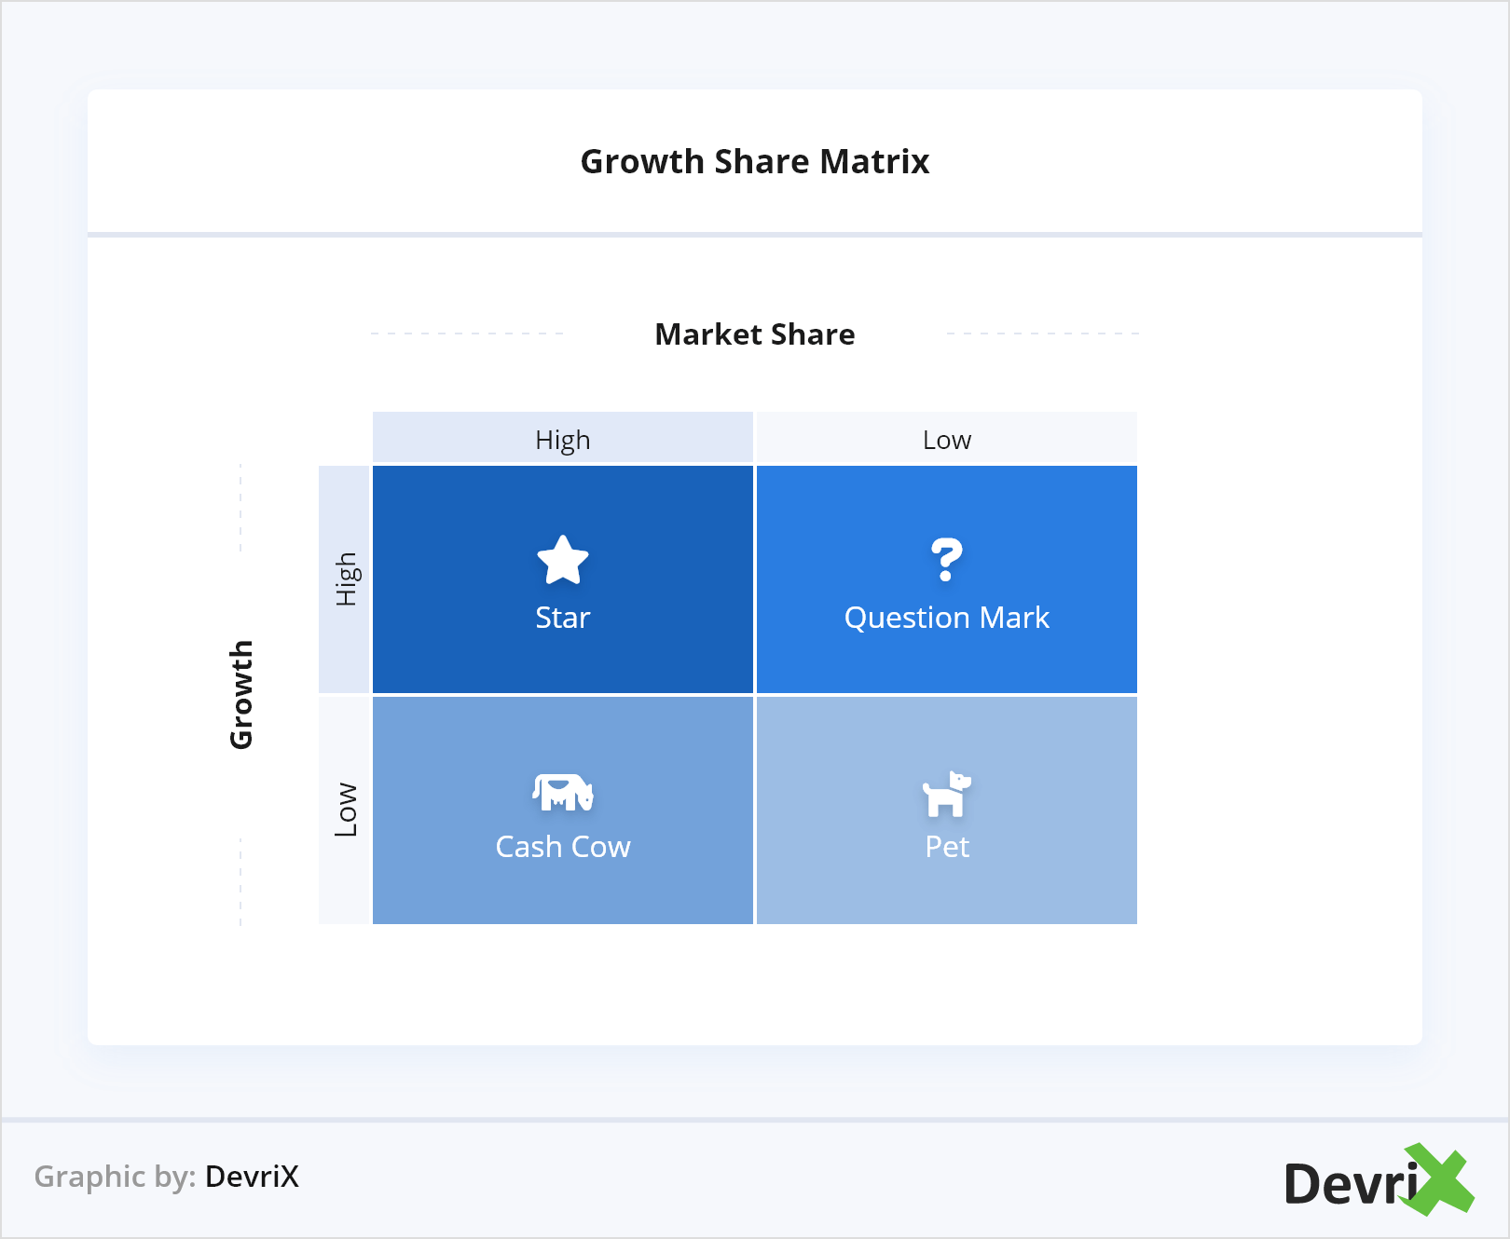
Task: Select the "High" market share column header
Action: 563,440
